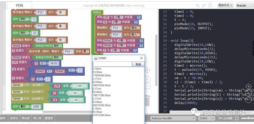Click serial output line 21073390.00us

coord(102,115)
